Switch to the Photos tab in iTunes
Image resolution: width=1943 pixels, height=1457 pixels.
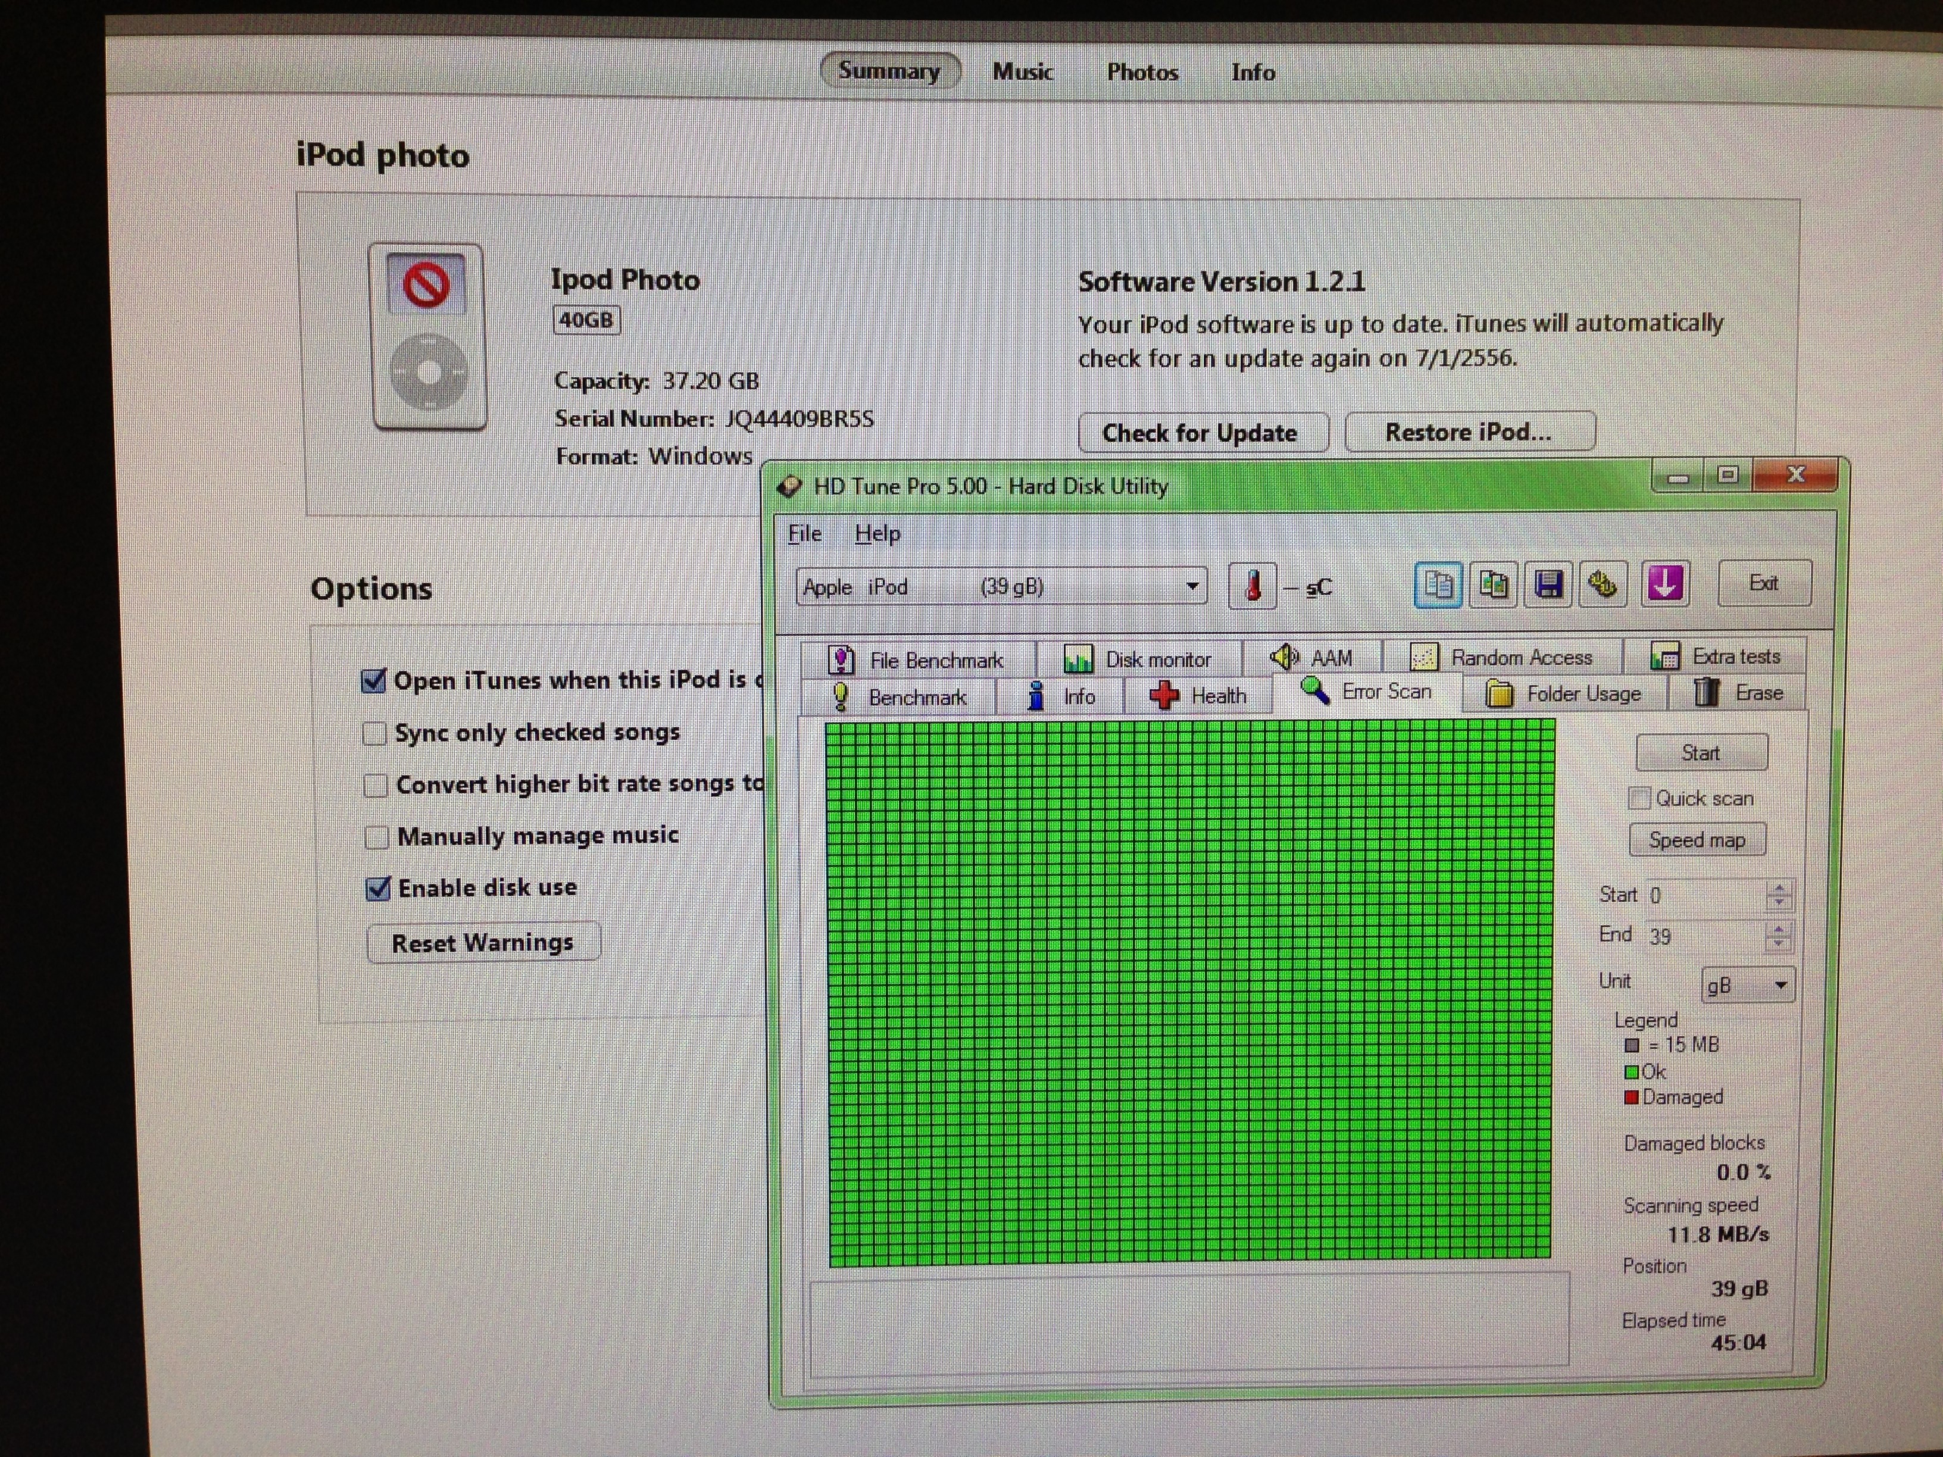[1142, 72]
